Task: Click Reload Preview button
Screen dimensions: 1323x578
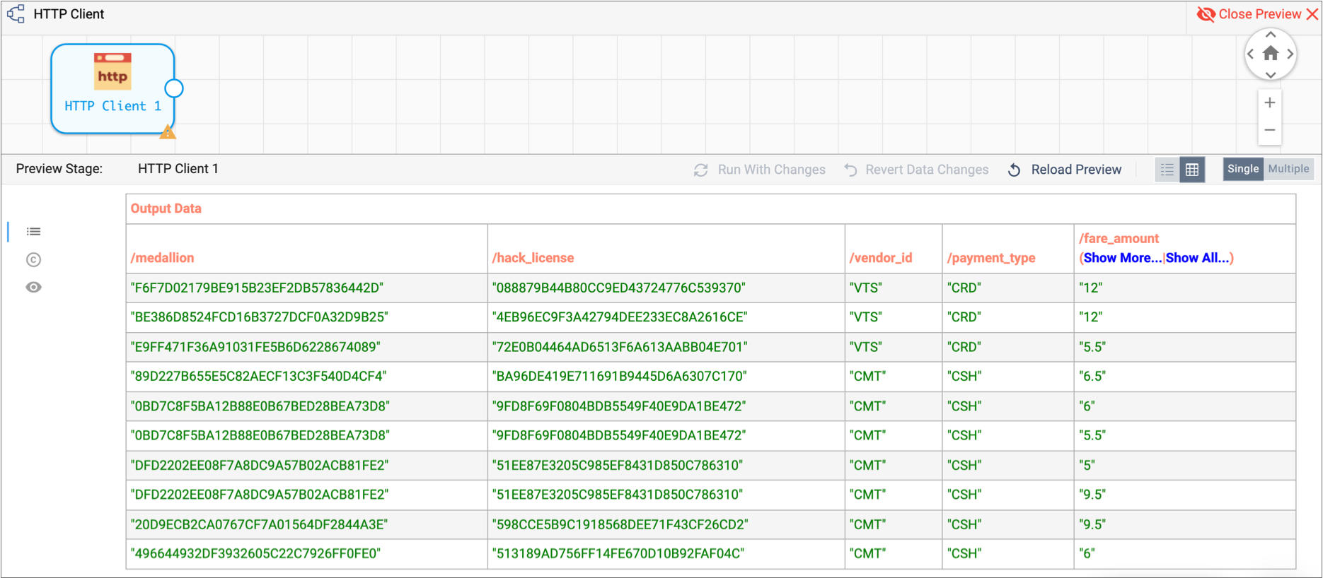Action: click(x=1065, y=170)
